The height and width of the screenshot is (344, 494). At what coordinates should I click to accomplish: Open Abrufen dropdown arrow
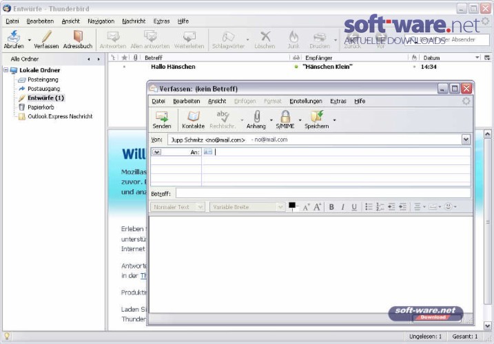[x=30, y=40]
